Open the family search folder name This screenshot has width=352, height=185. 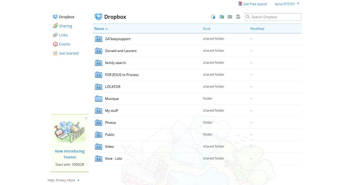(x=116, y=63)
